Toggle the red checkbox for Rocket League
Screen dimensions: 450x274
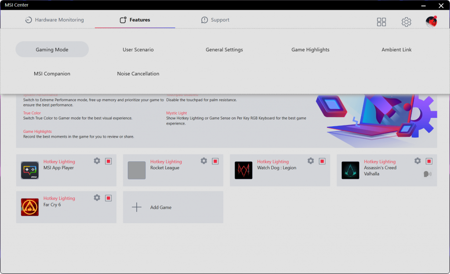pos(215,161)
